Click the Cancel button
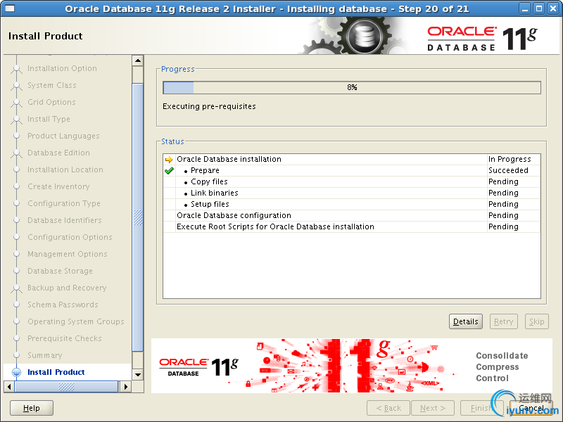 (x=531, y=408)
